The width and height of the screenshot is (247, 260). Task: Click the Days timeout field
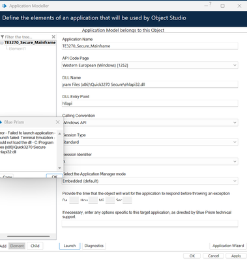point(74,200)
